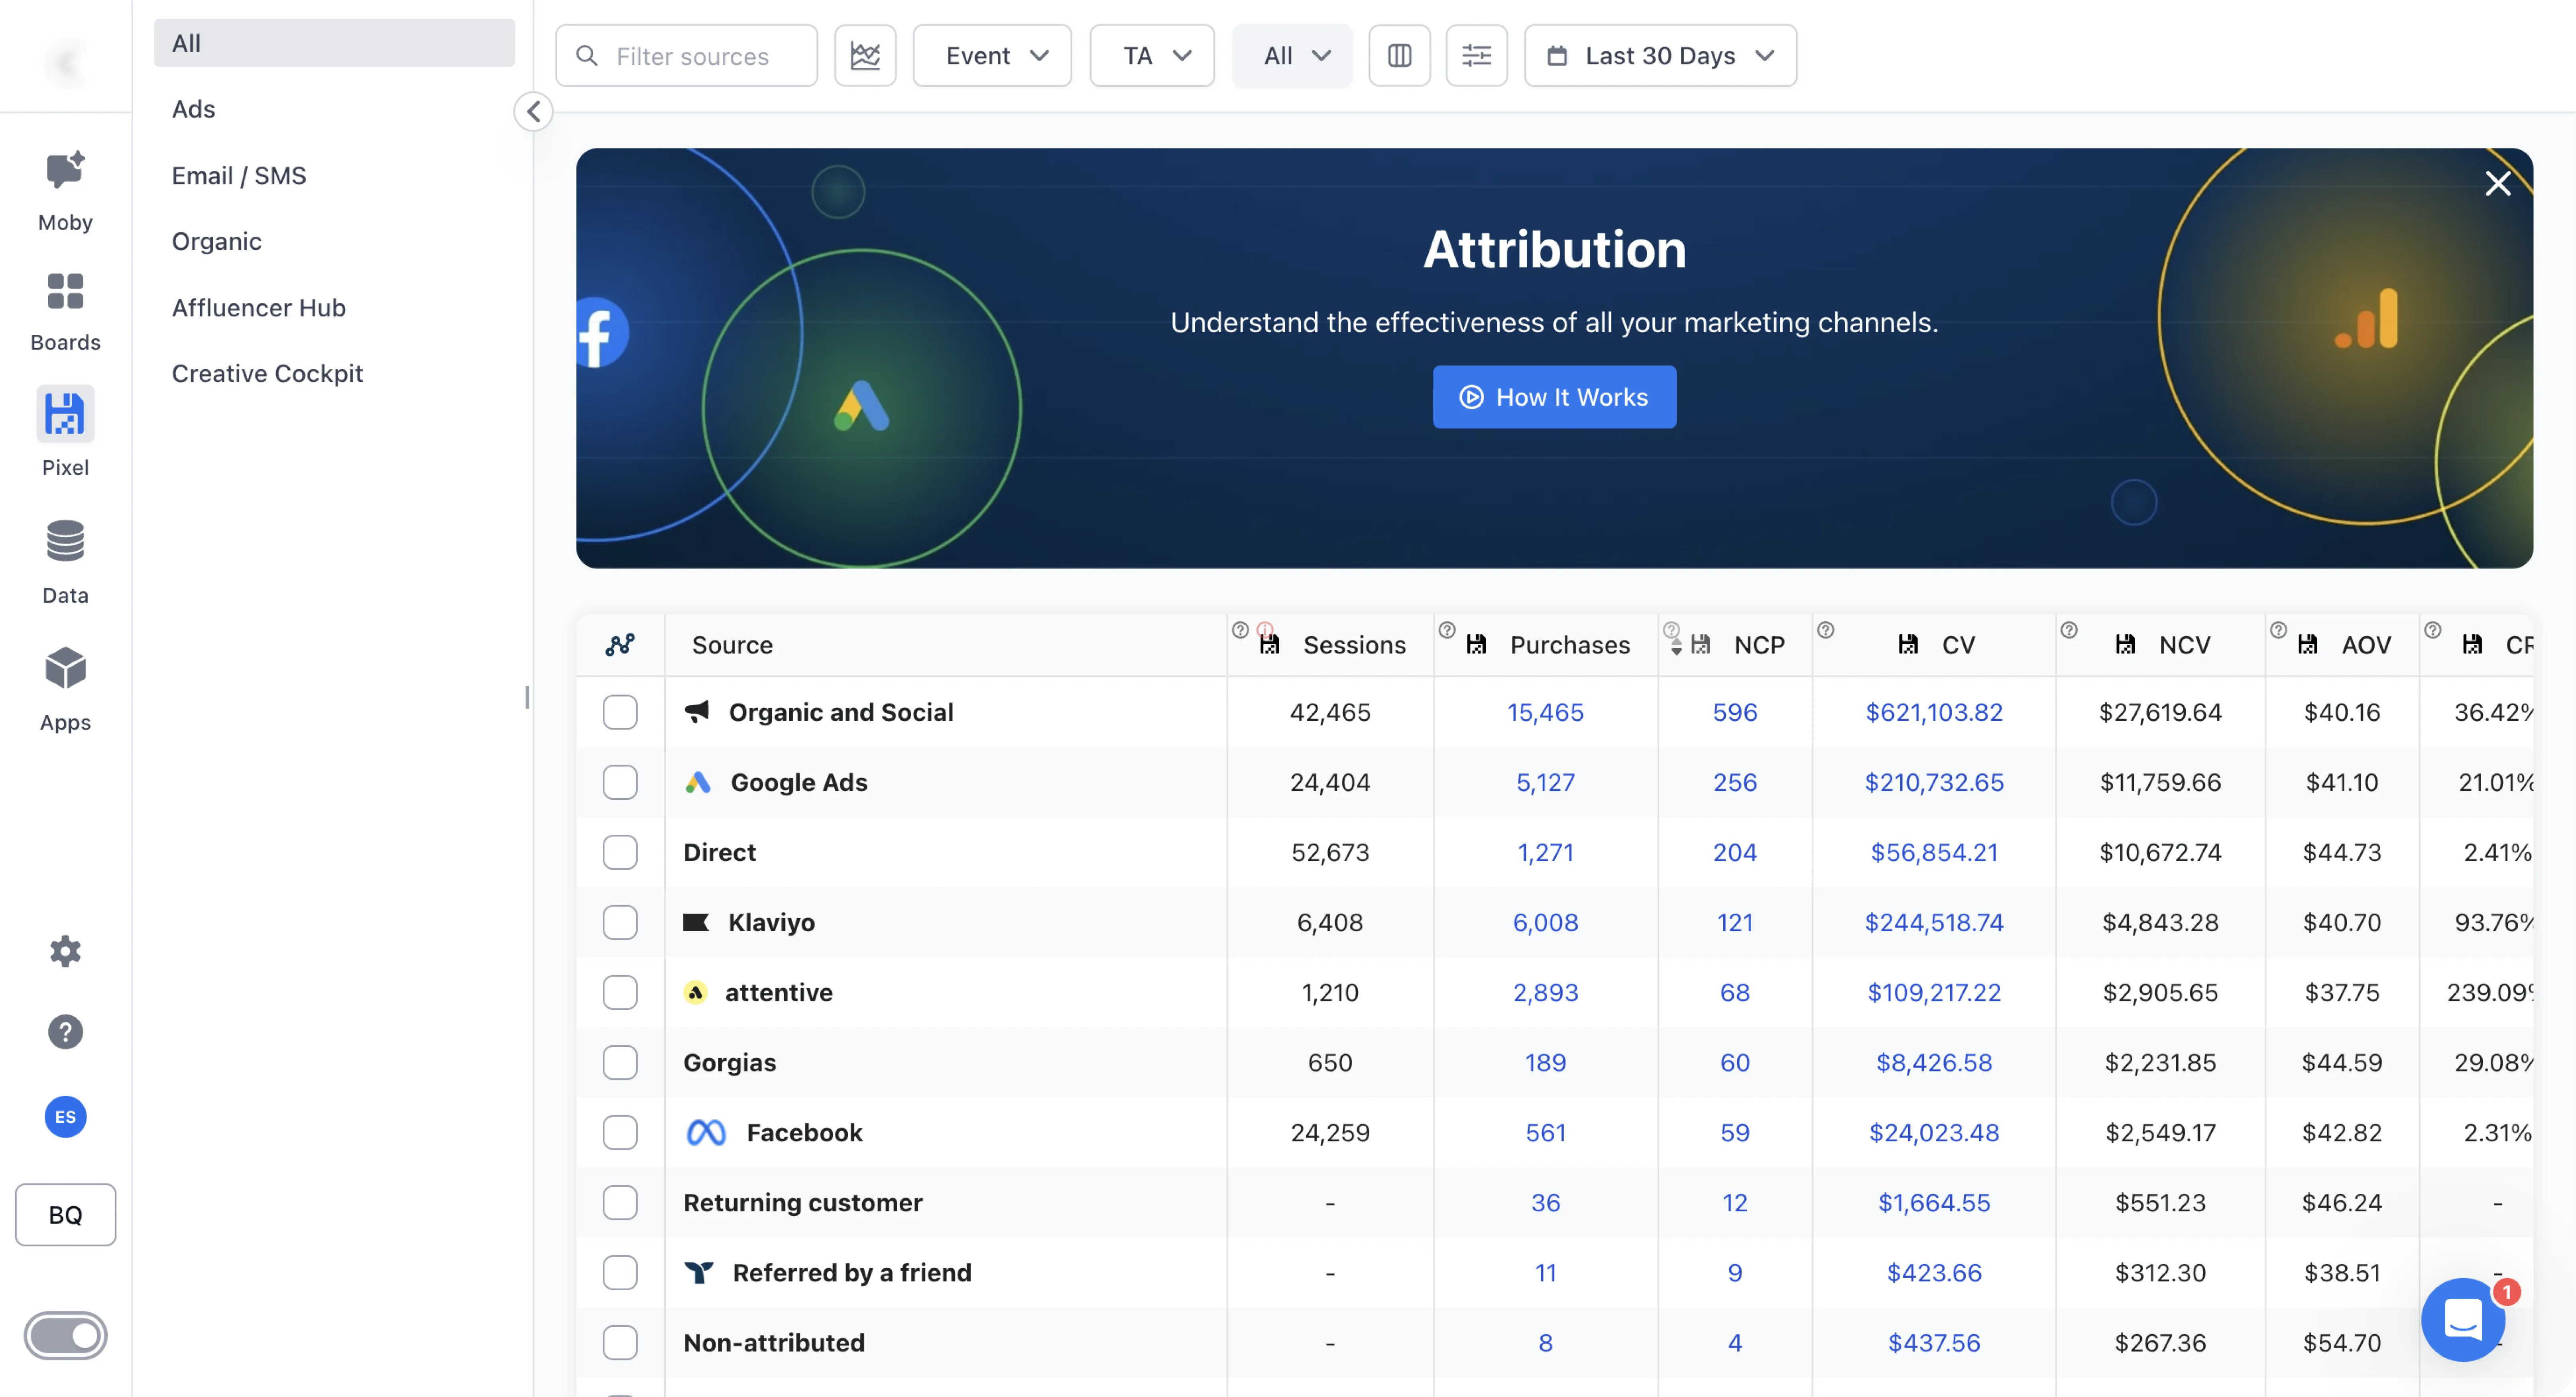
Task: Click the How It Works button
Action: (1554, 398)
